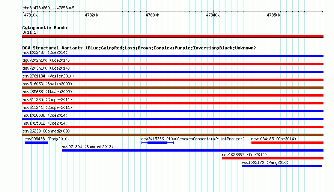Viewport: 334px width, 192px height.
Task: Select the brown esv26239 complex bar
Action: [173, 135]
